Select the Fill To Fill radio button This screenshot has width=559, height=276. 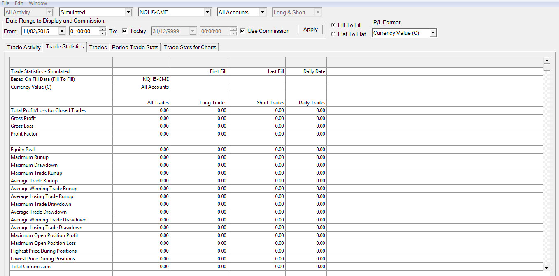point(333,25)
